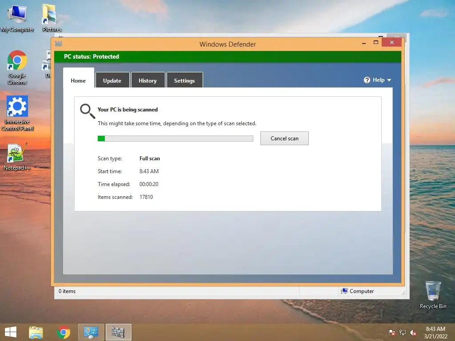Open the Pictures folder desktop shortcut
Screen dimensions: 455x341
pos(52,18)
